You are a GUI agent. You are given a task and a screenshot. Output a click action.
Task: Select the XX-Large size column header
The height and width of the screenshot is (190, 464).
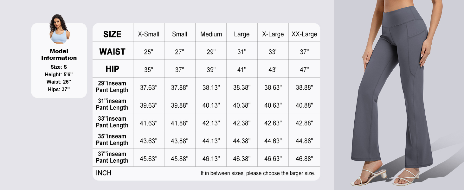point(304,34)
